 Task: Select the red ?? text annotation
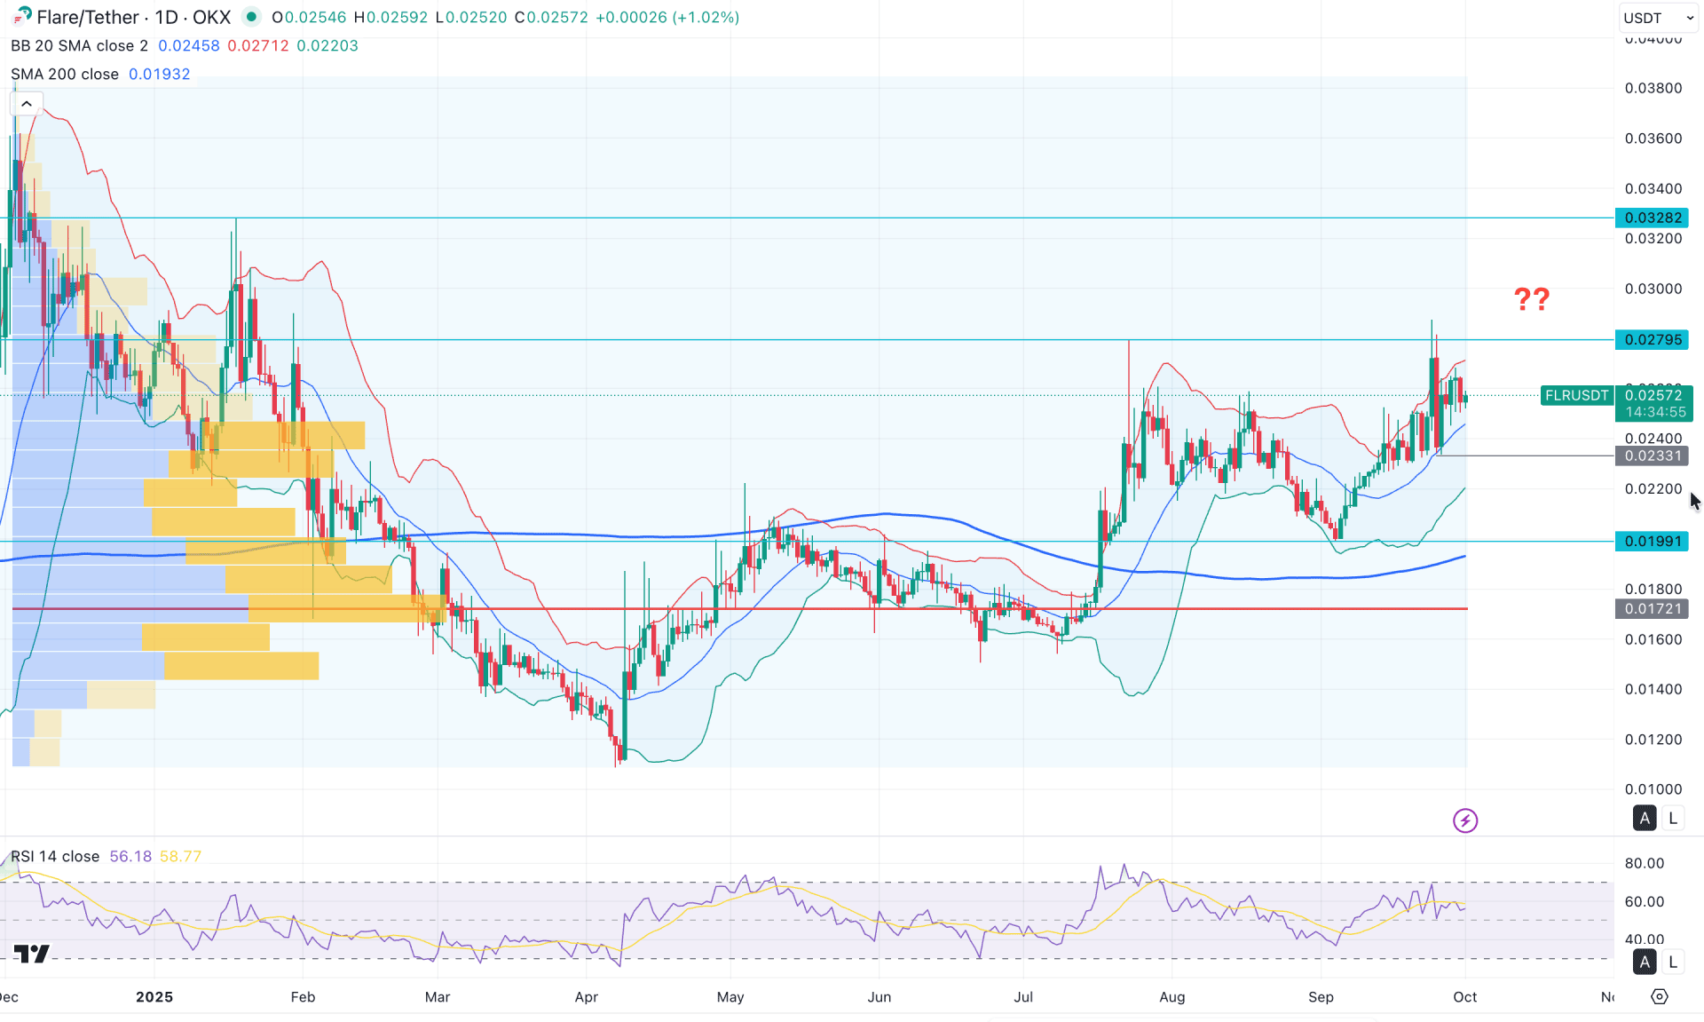tap(1531, 299)
